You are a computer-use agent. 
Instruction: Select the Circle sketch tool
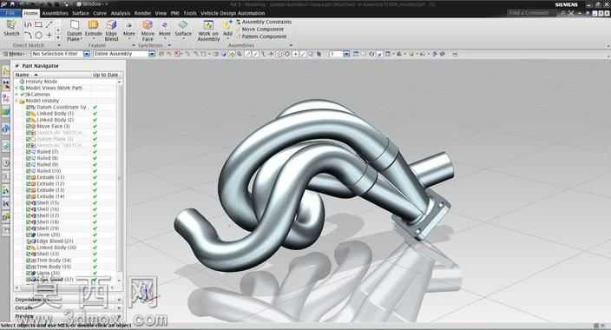[x=38, y=35]
